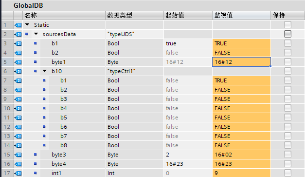Select the "typeUDS" data type cell

pyautogui.click(x=135, y=34)
